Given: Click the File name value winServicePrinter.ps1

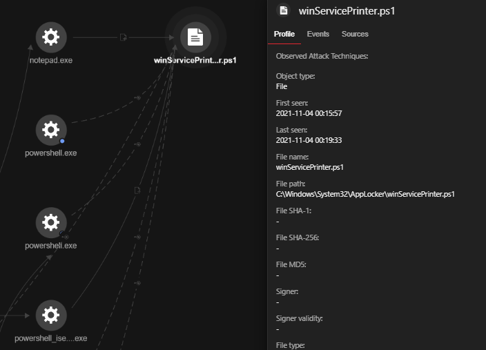Looking at the screenshot, I should pos(309,167).
